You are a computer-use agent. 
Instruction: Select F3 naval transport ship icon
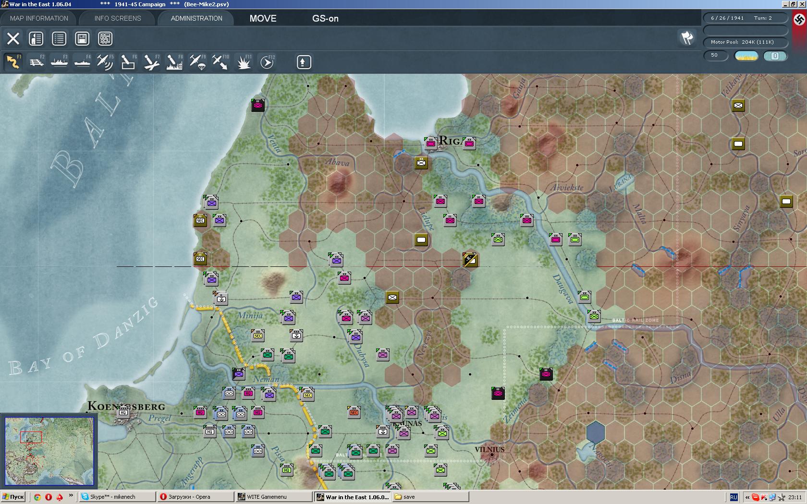[59, 62]
